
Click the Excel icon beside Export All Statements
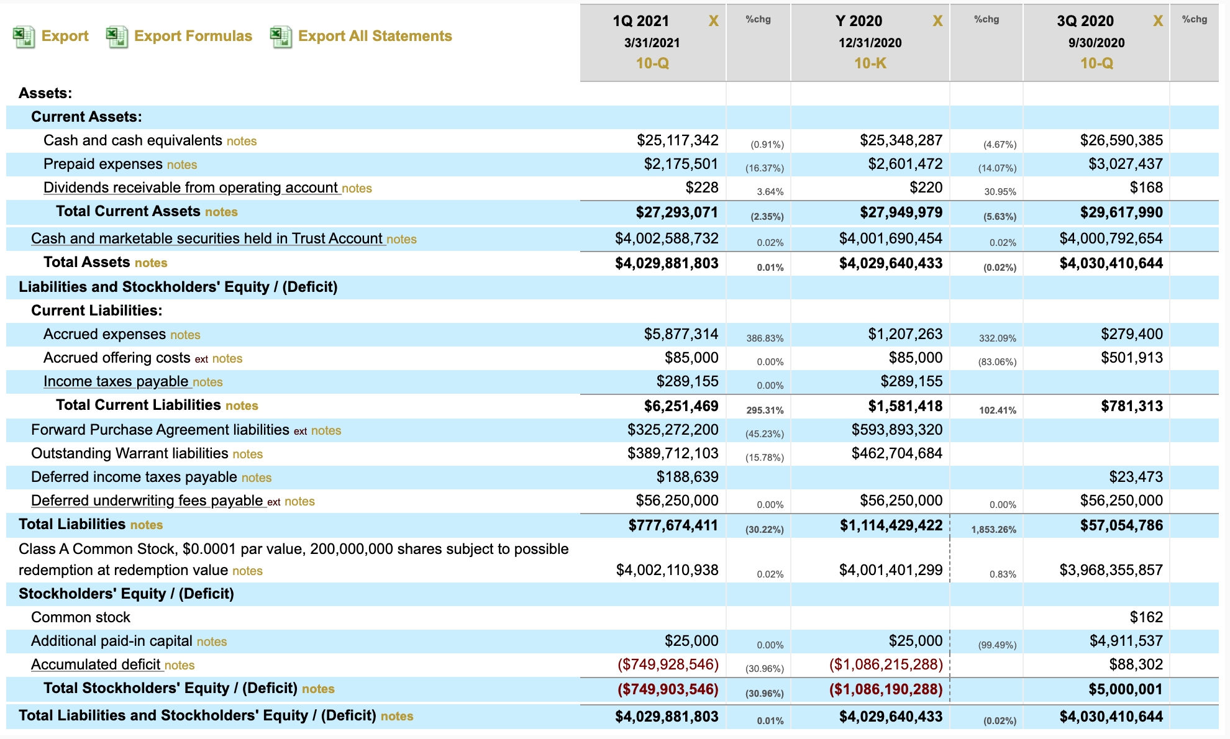click(281, 37)
